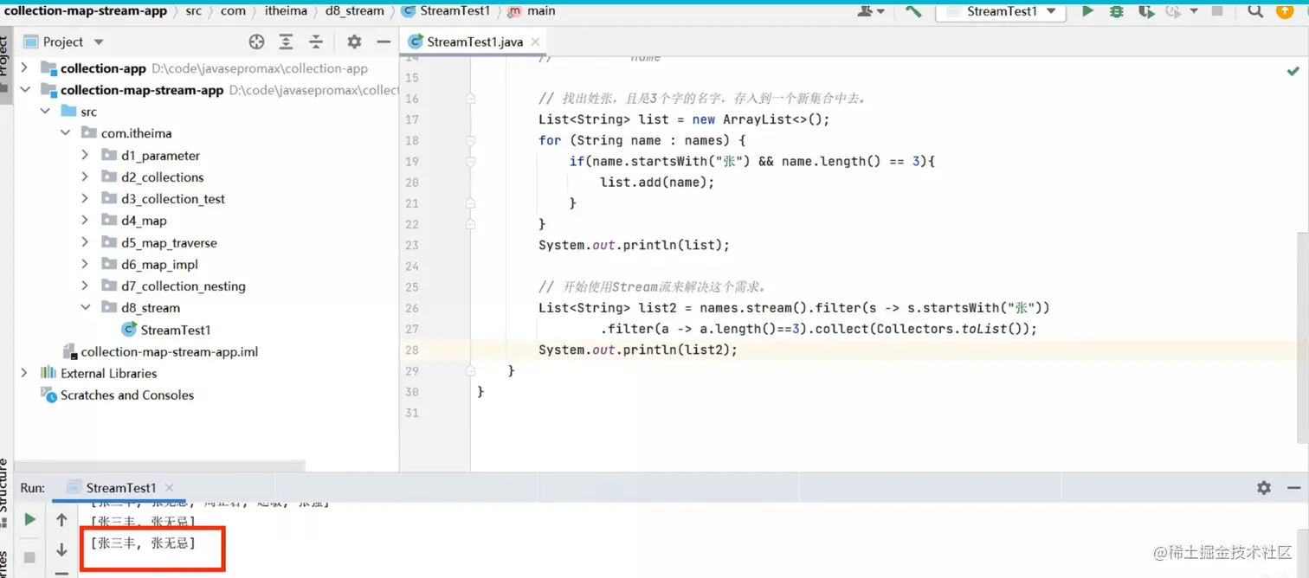Screen dimensions: 1309x578
Task: Run with Coverage using the shield icon
Action: coord(1145,11)
